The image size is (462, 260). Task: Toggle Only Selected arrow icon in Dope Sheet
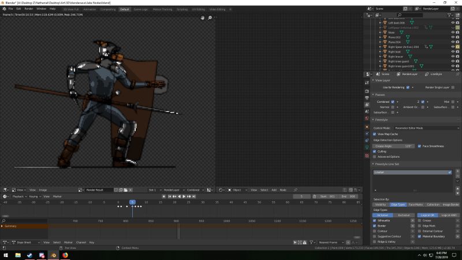pyautogui.click(x=295, y=242)
